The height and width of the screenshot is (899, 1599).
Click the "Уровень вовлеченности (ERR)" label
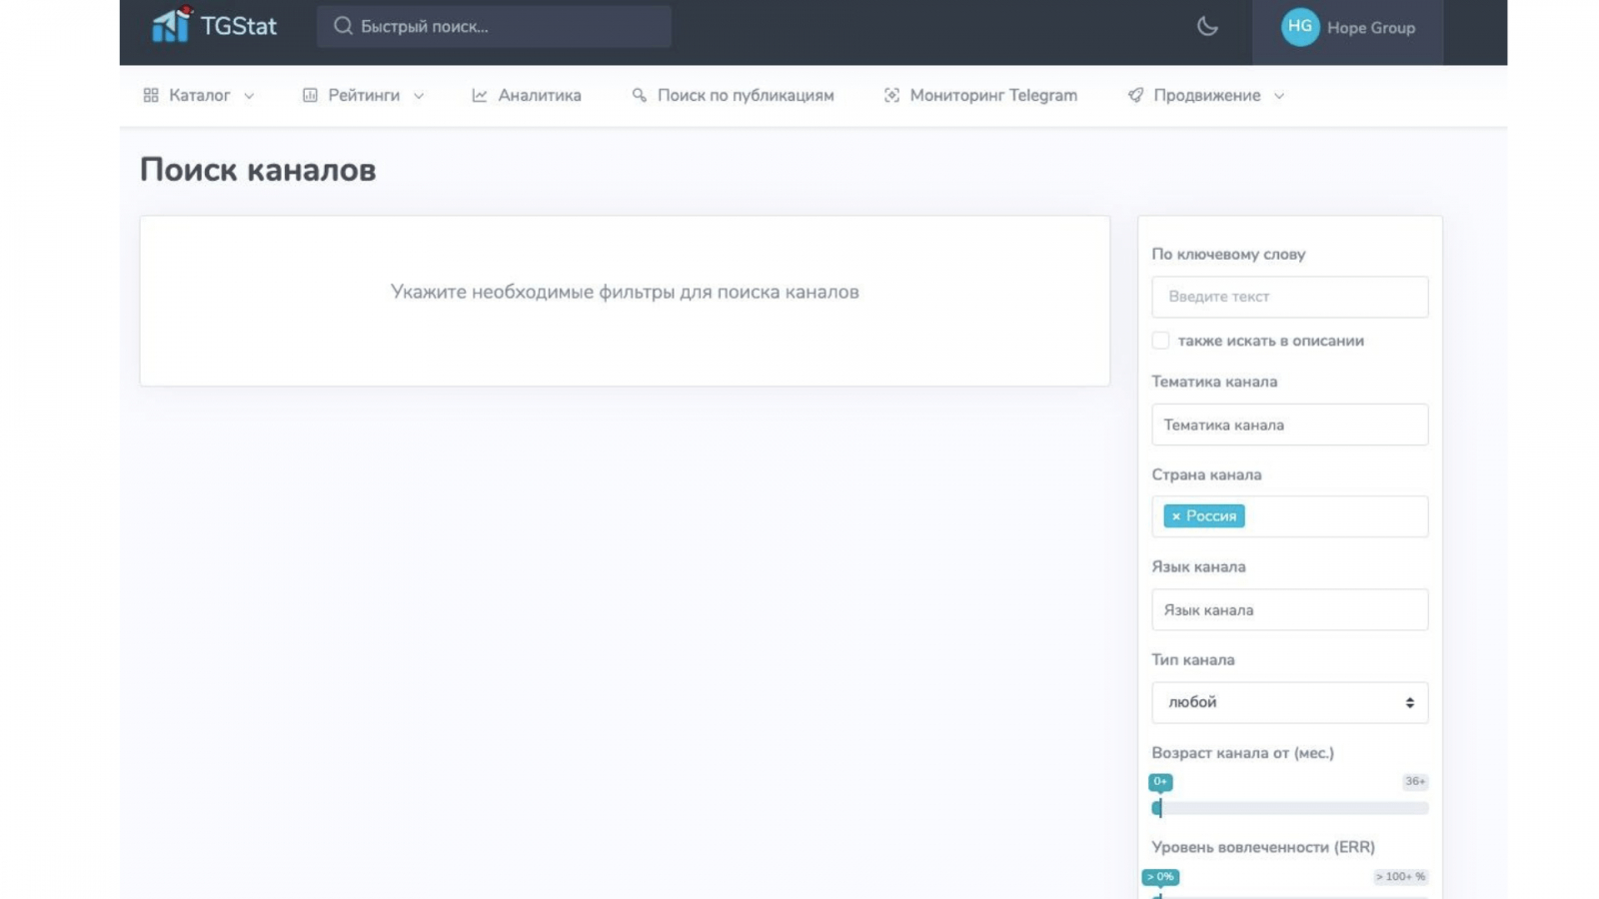click(x=1263, y=847)
